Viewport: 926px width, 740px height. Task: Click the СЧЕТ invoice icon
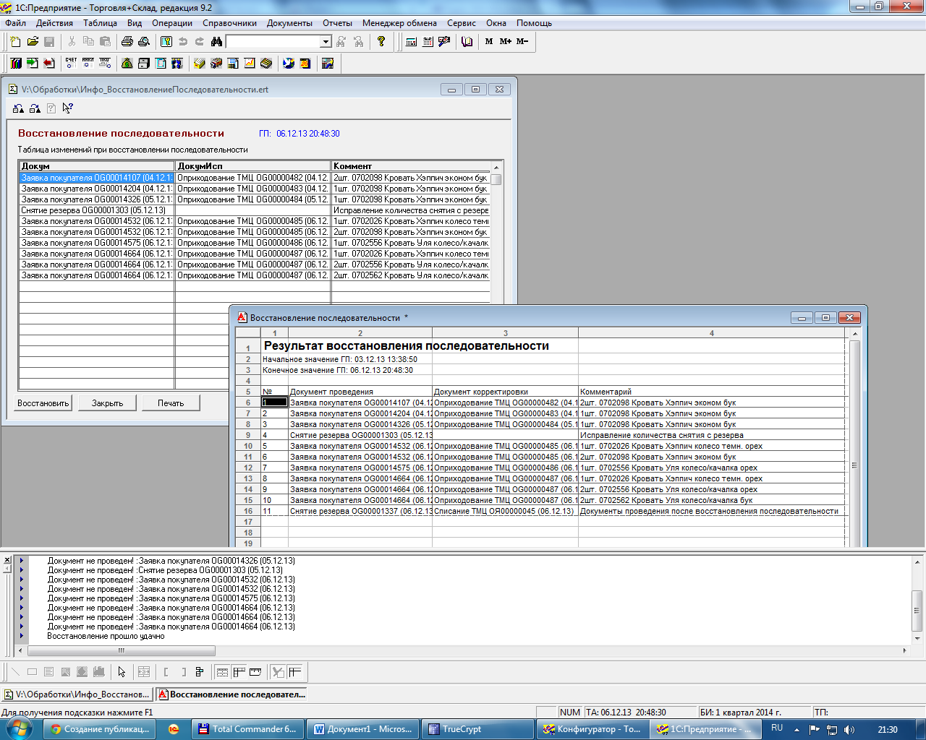(x=71, y=64)
